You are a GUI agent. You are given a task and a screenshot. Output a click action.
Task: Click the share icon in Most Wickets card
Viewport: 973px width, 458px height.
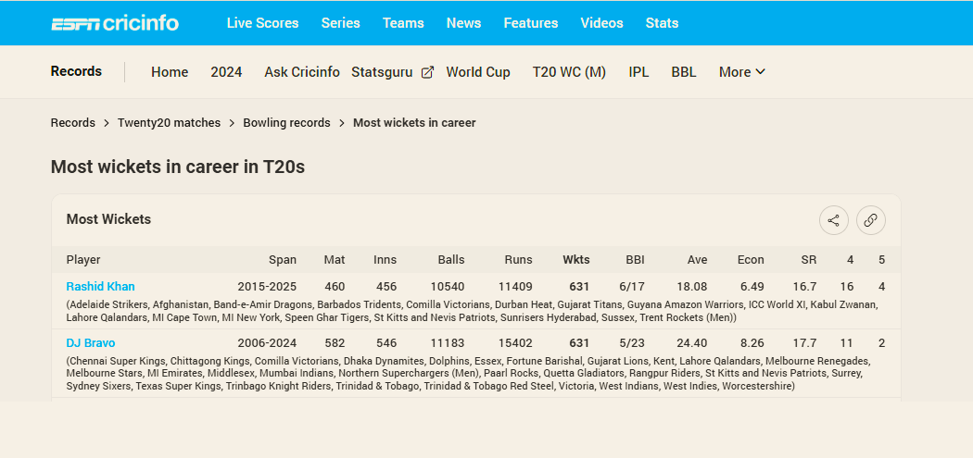[x=833, y=220]
